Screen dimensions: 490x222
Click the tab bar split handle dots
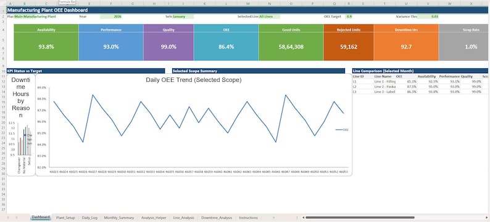(x=297, y=218)
